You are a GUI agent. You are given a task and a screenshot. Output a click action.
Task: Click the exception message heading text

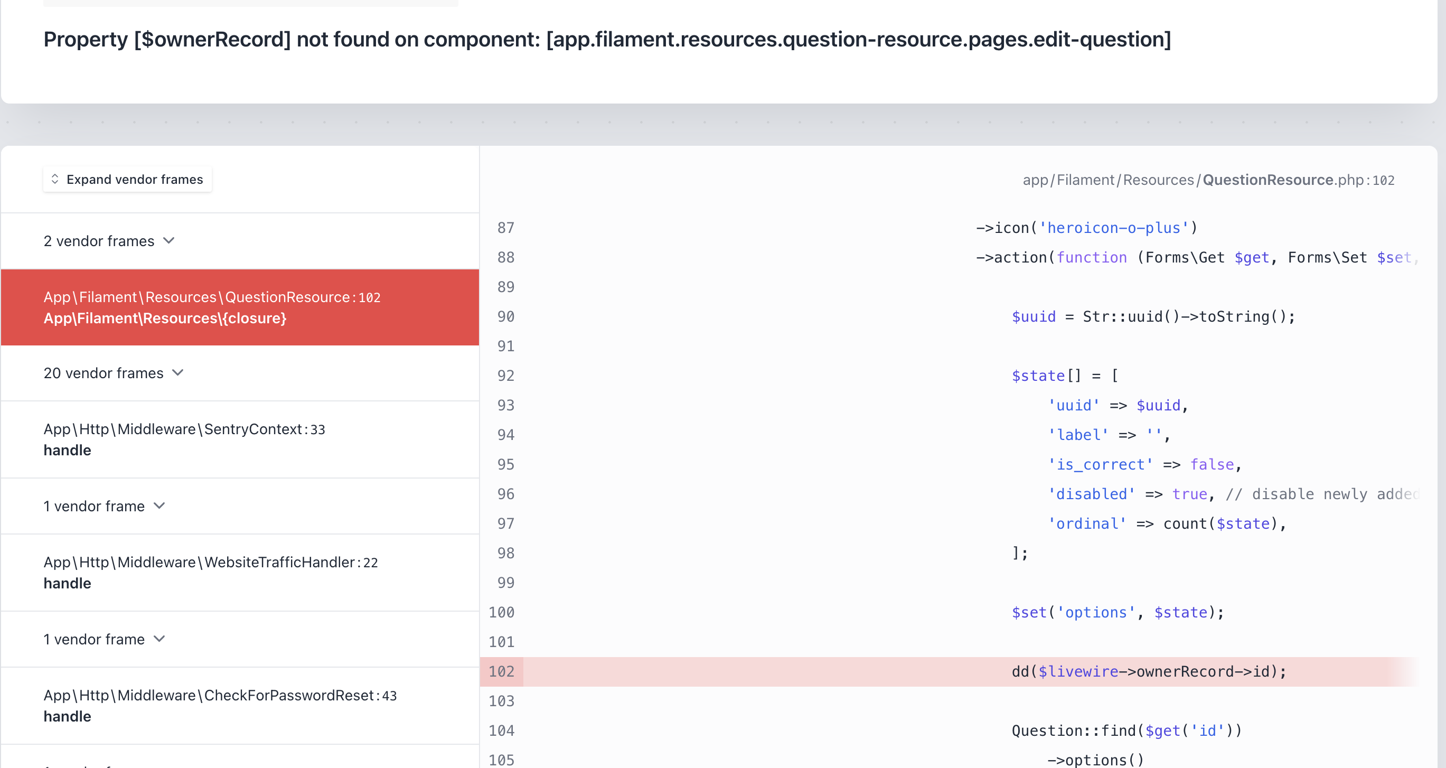[x=607, y=39]
